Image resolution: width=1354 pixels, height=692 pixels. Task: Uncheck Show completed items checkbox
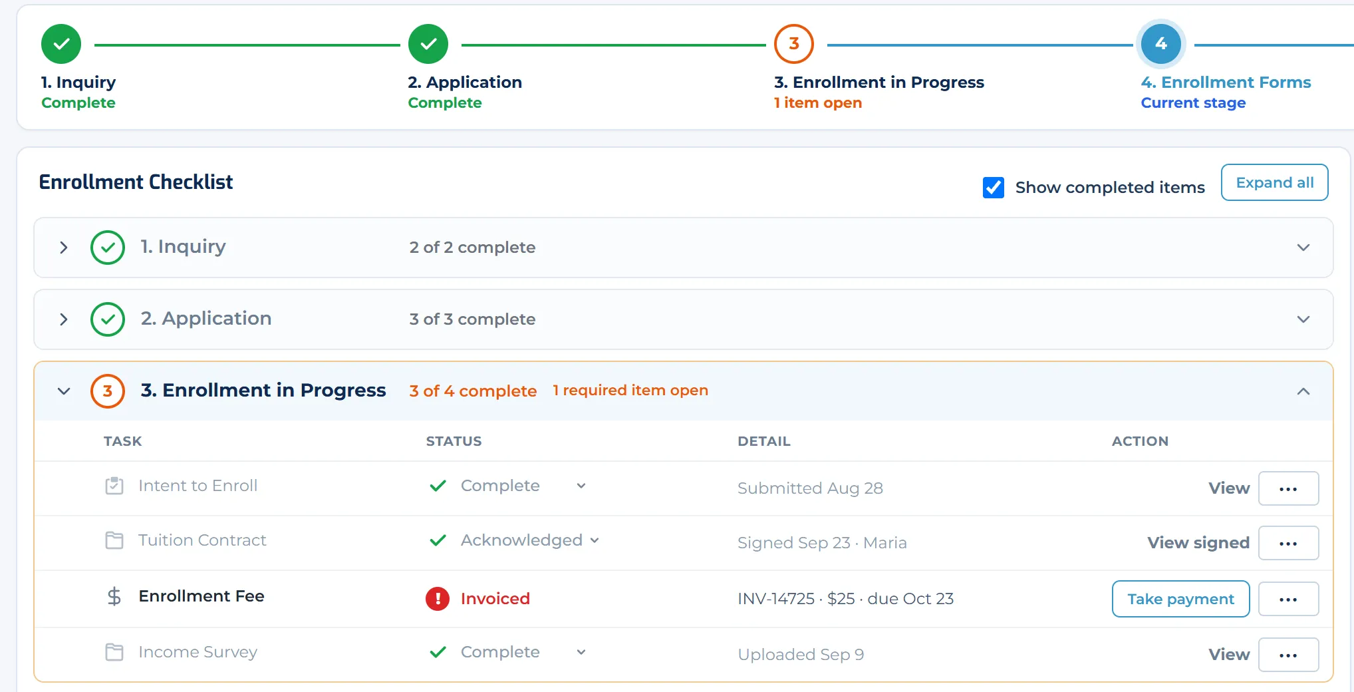coord(994,188)
